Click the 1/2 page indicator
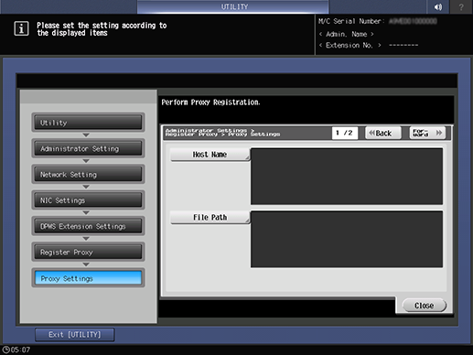This screenshot has height=355, width=473. tap(345, 133)
